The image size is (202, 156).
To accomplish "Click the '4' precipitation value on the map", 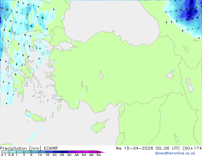I will (198, 28).
